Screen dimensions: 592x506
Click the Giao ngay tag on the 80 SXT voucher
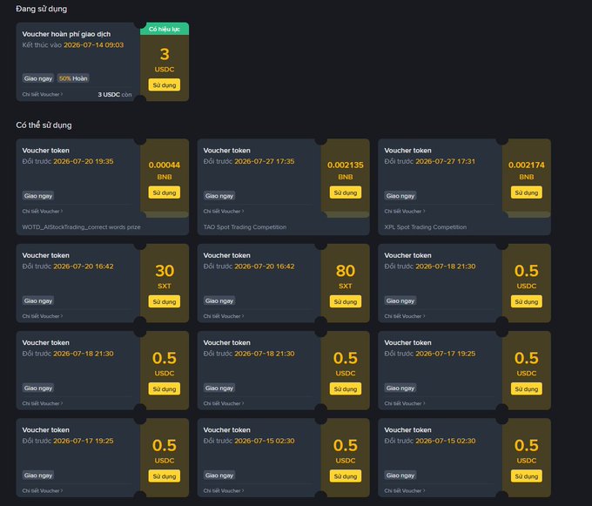coord(219,300)
